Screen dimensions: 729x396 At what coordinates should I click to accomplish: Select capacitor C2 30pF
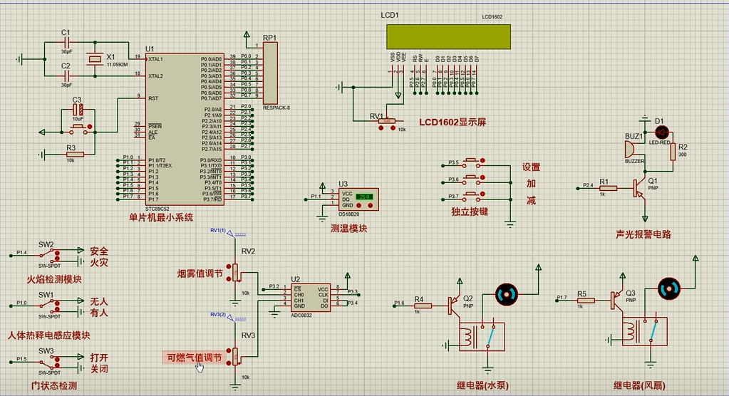(66, 75)
